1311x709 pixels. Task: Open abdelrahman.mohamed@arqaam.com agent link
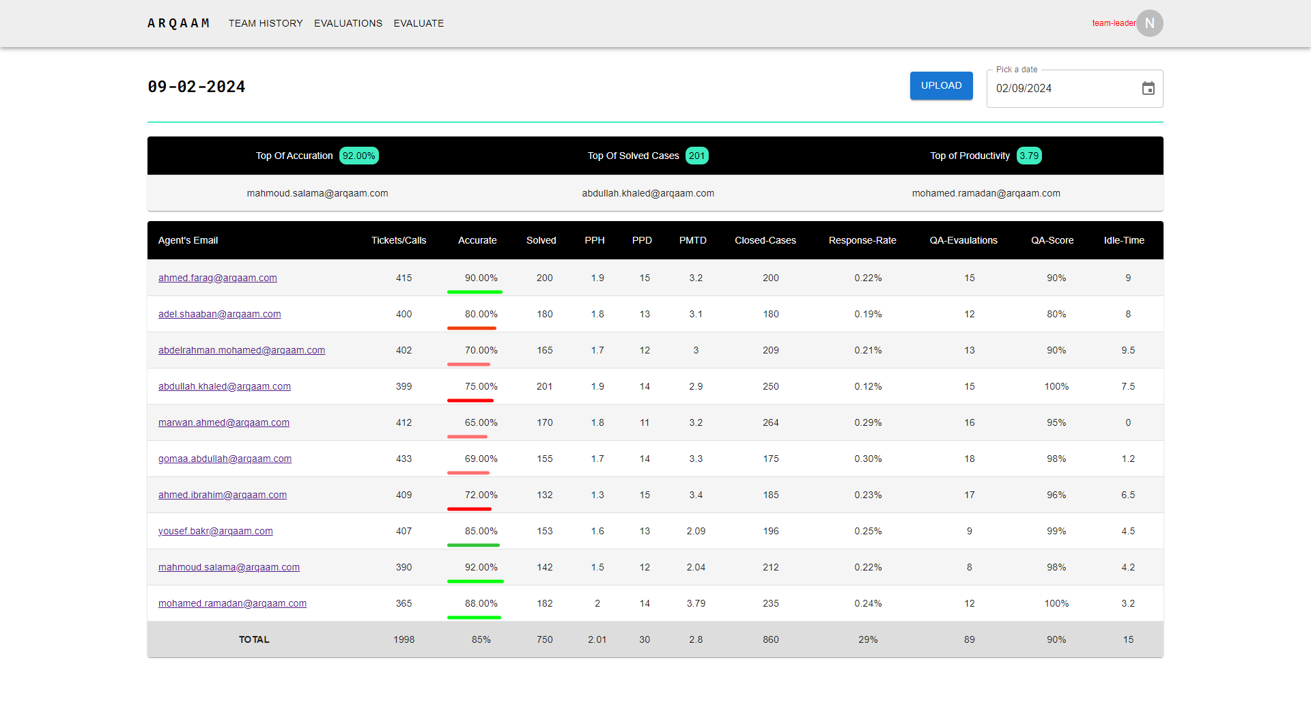tap(242, 350)
